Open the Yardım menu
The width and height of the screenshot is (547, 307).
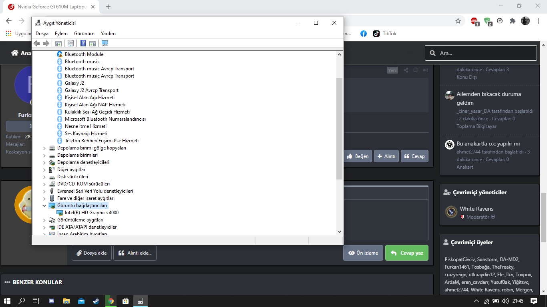[x=108, y=34]
